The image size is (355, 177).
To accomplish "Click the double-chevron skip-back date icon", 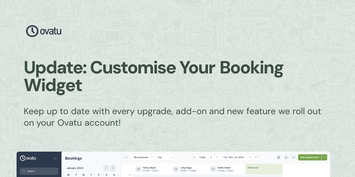I will [x=211, y=157].
